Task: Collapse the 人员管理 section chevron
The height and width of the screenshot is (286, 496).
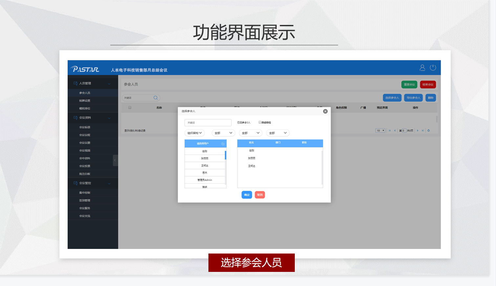Action: 109,84
